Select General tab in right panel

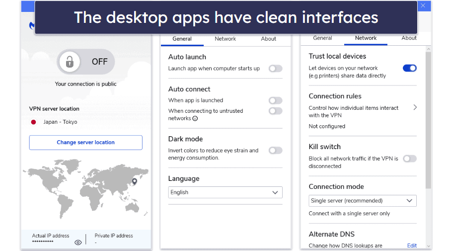(x=322, y=38)
